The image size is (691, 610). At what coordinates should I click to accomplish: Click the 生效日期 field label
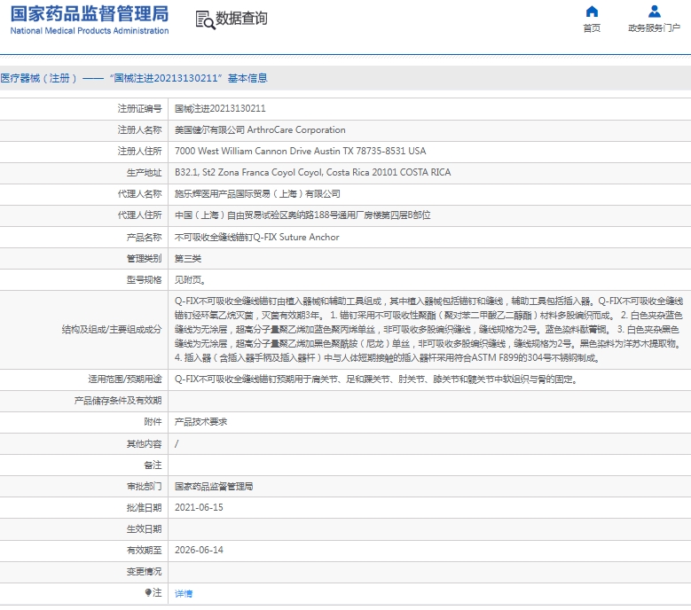(144, 529)
